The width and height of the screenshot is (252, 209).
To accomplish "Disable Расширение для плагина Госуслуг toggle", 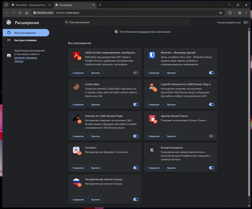I will 136,200.
